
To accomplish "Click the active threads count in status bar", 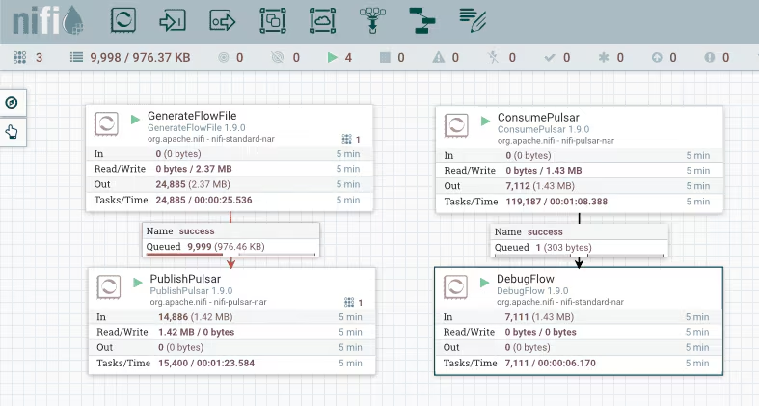I will 29,58.
